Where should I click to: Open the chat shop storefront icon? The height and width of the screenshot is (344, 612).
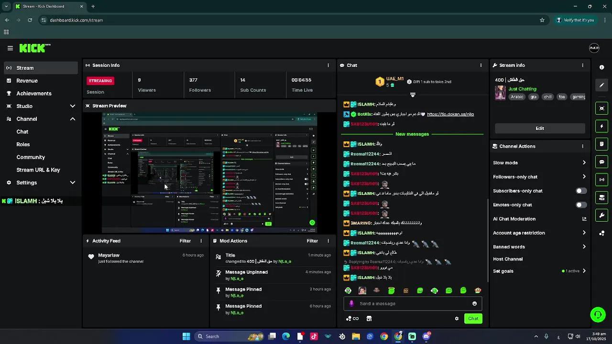pyautogui.click(x=369, y=319)
